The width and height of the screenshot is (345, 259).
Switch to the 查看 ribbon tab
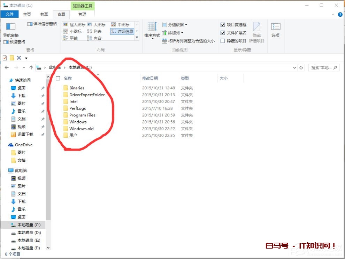(61, 14)
